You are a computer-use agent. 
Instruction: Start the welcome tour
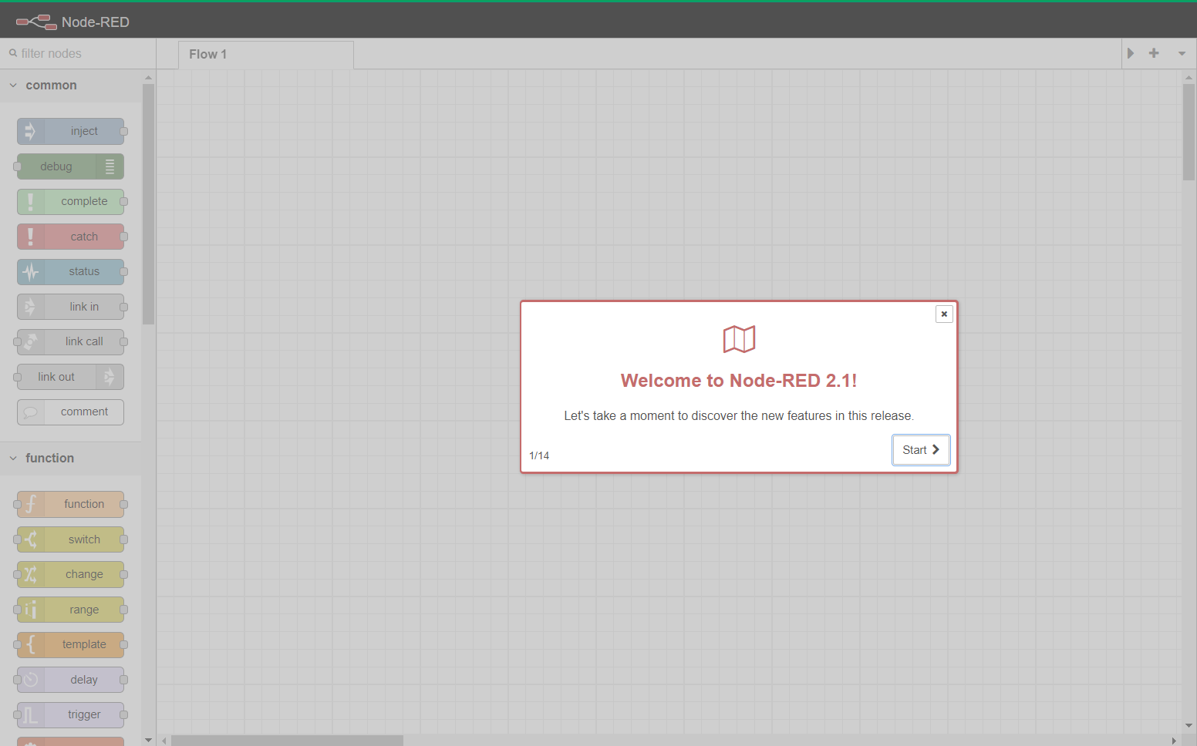click(921, 450)
